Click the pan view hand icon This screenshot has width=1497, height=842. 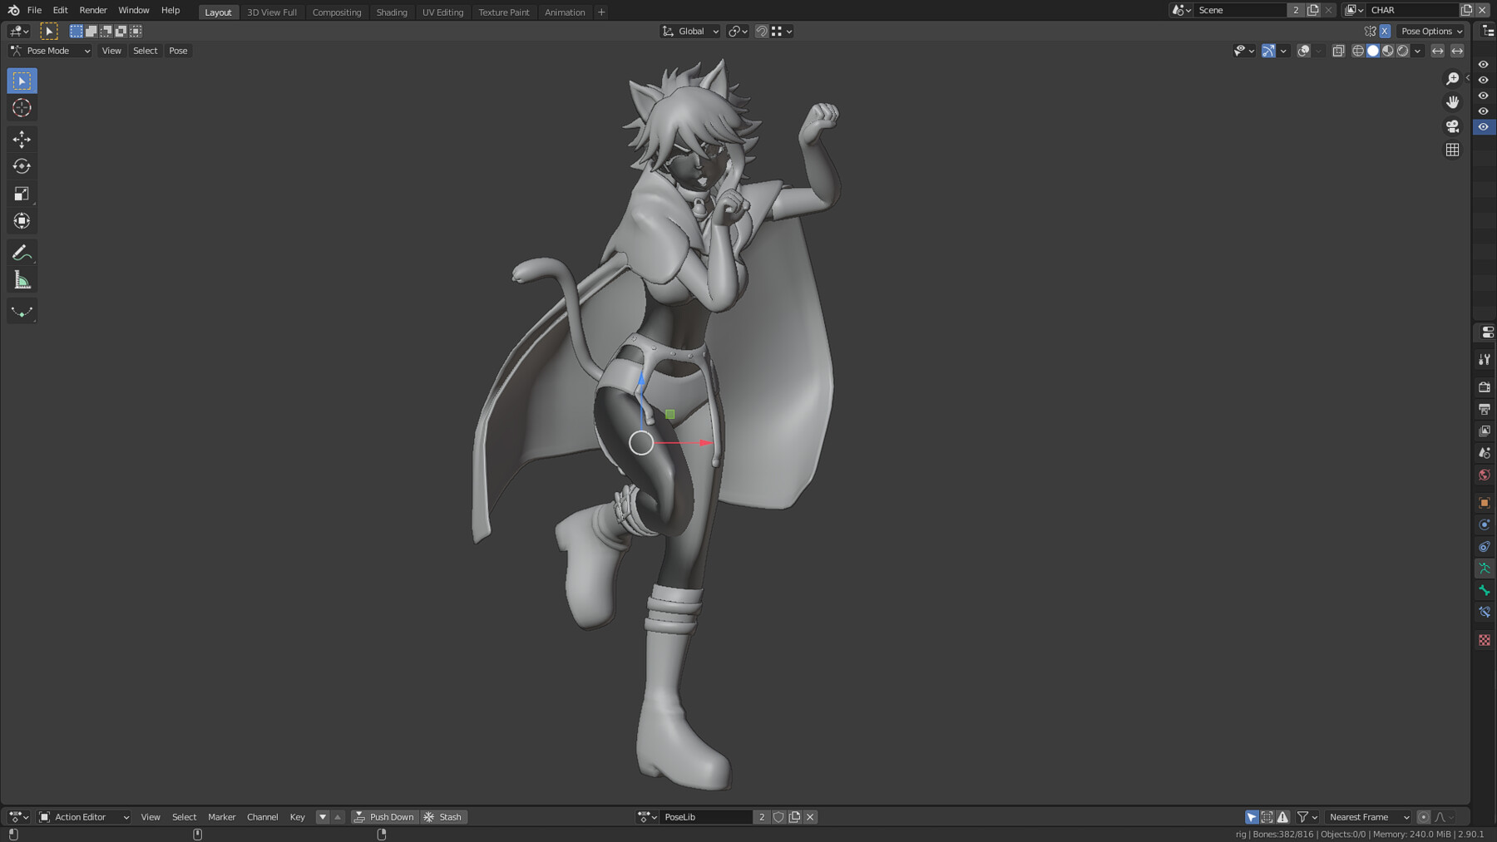(x=1452, y=102)
